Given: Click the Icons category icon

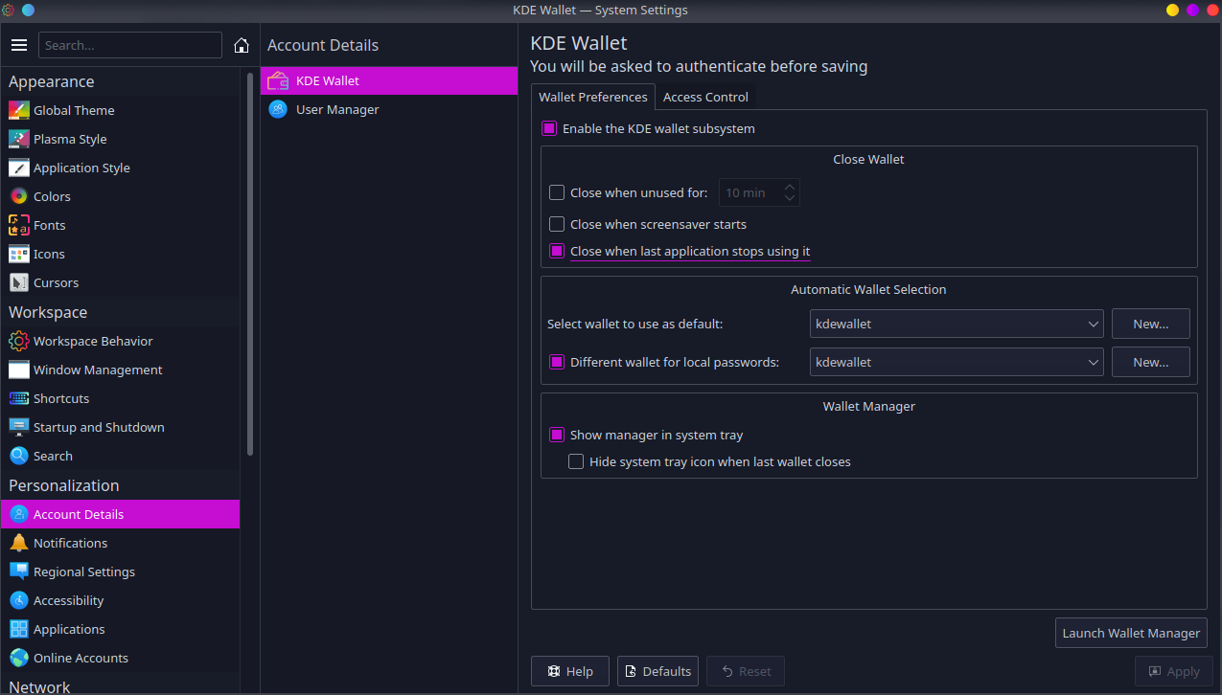Looking at the screenshot, I should tap(19, 254).
